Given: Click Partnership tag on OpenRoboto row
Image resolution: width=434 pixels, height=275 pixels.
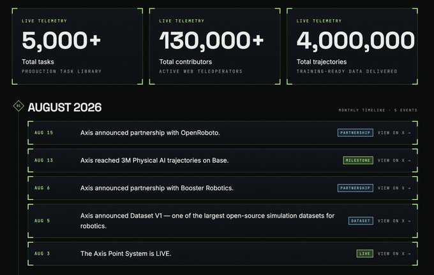Looking at the screenshot, I should pos(355,133).
